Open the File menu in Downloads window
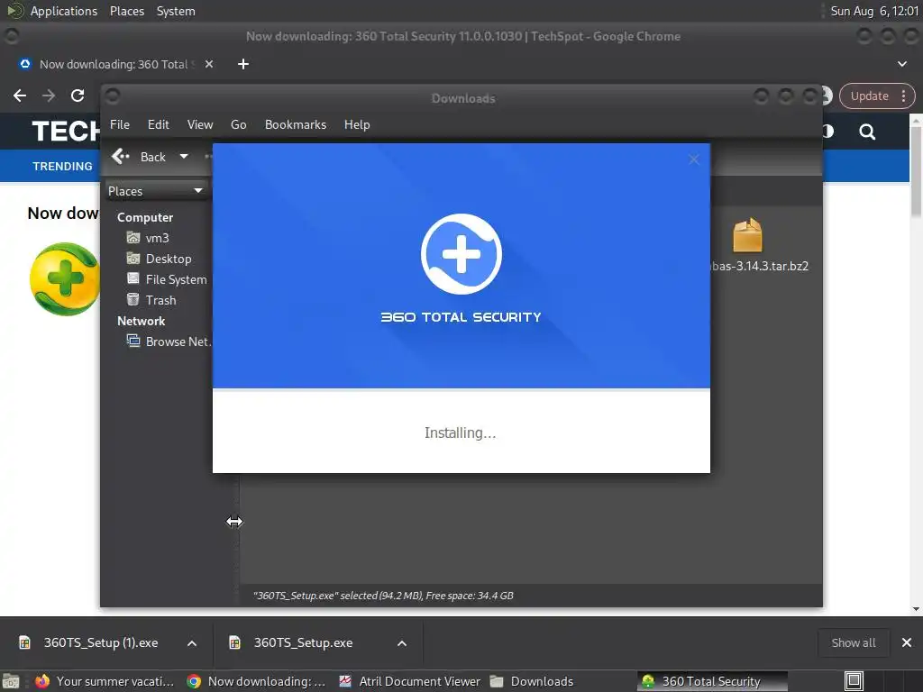This screenshot has width=923, height=692. 120,124
